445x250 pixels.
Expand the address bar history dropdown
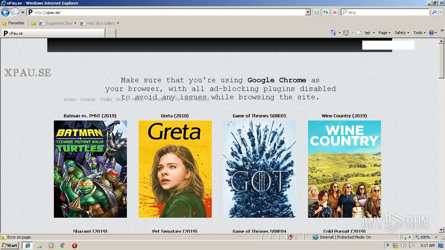point(308,12)
